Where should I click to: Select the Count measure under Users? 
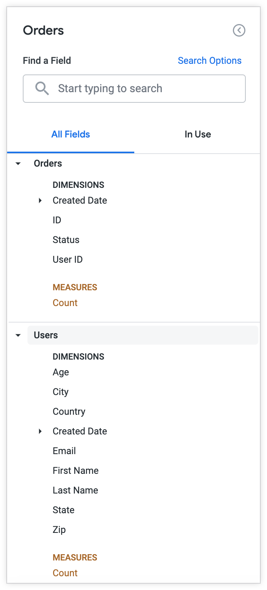click(x=65, y=573)
